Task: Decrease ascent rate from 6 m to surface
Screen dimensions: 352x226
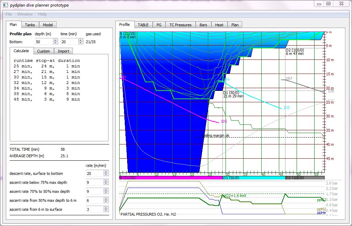Action: pos(106,210)
